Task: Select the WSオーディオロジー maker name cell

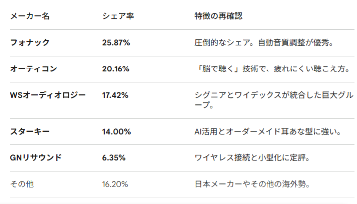Action: point(48,95)
